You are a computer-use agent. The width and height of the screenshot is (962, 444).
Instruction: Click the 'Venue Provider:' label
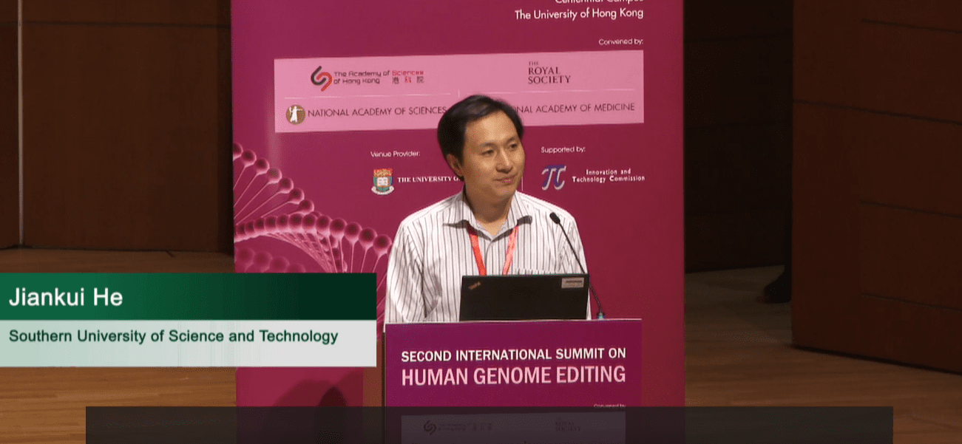[x=395, y=154]
